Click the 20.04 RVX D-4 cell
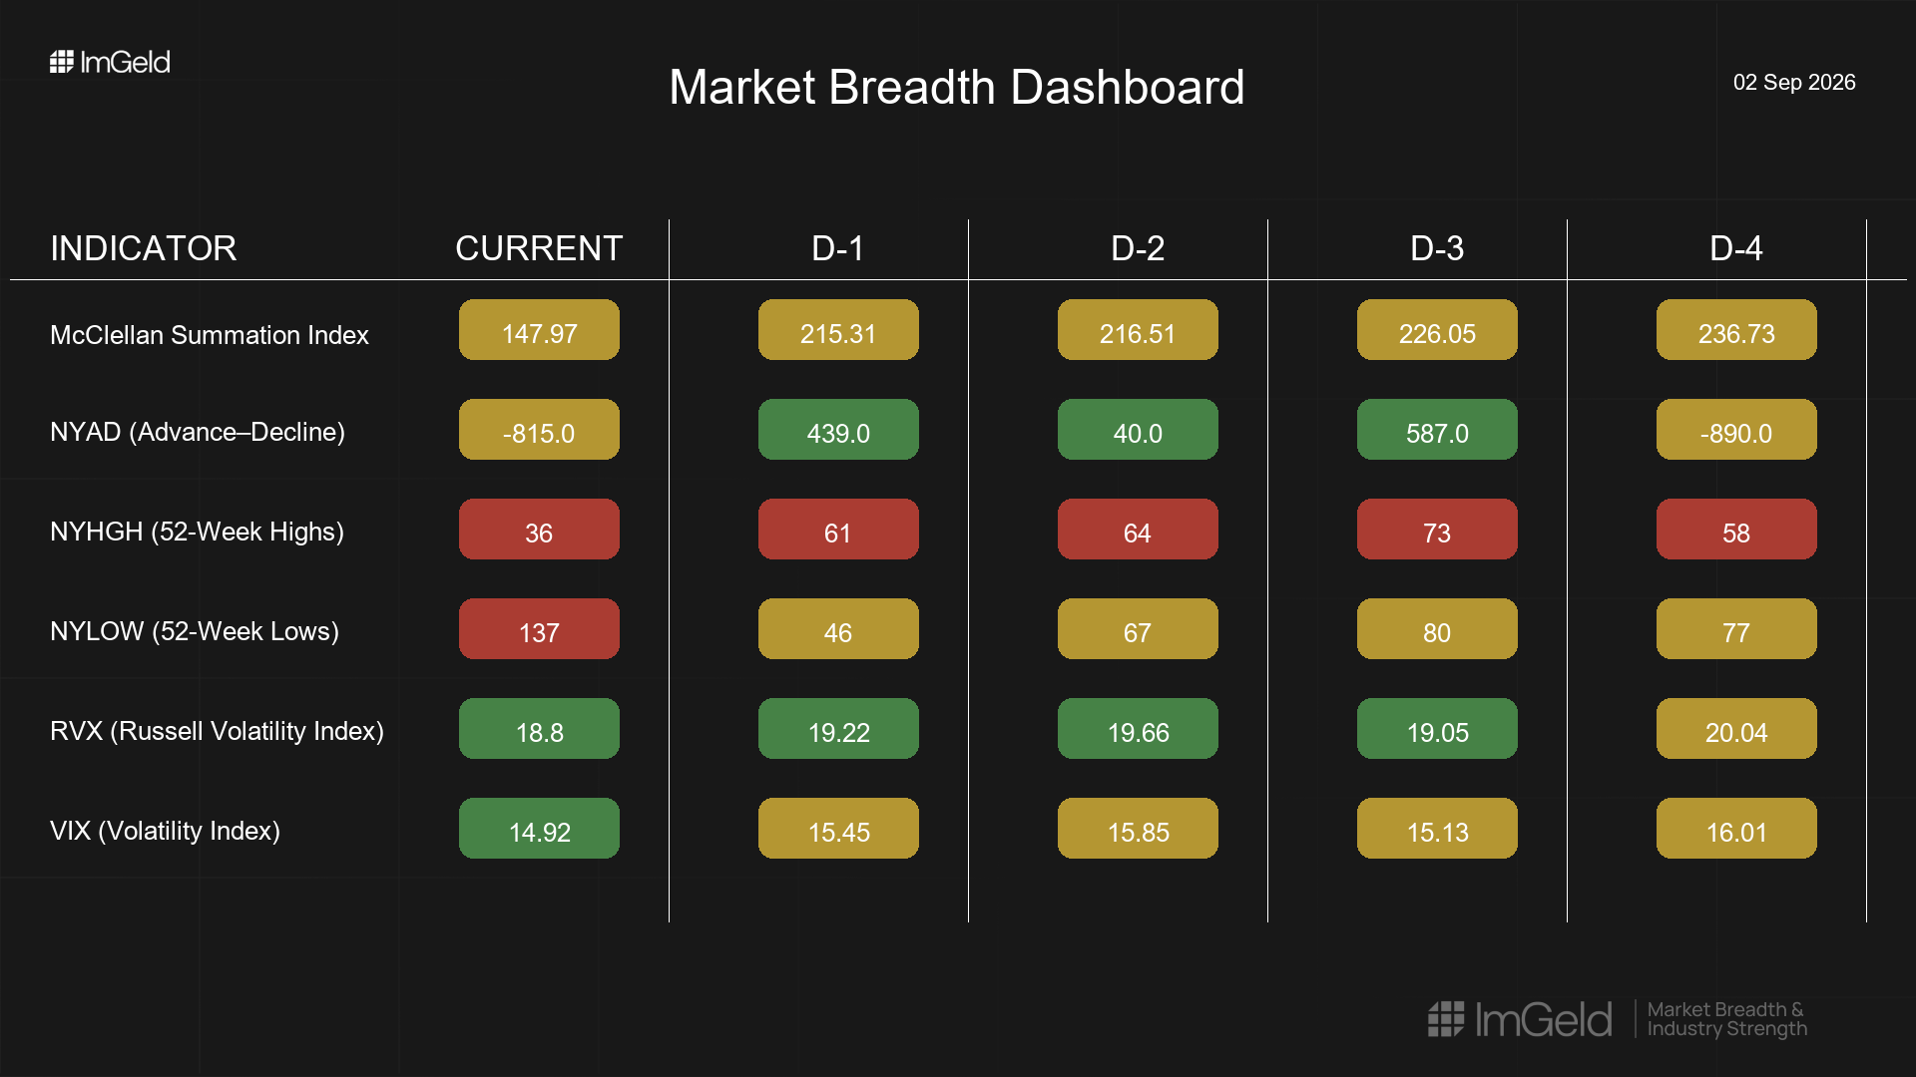 tap(1736, 729)
